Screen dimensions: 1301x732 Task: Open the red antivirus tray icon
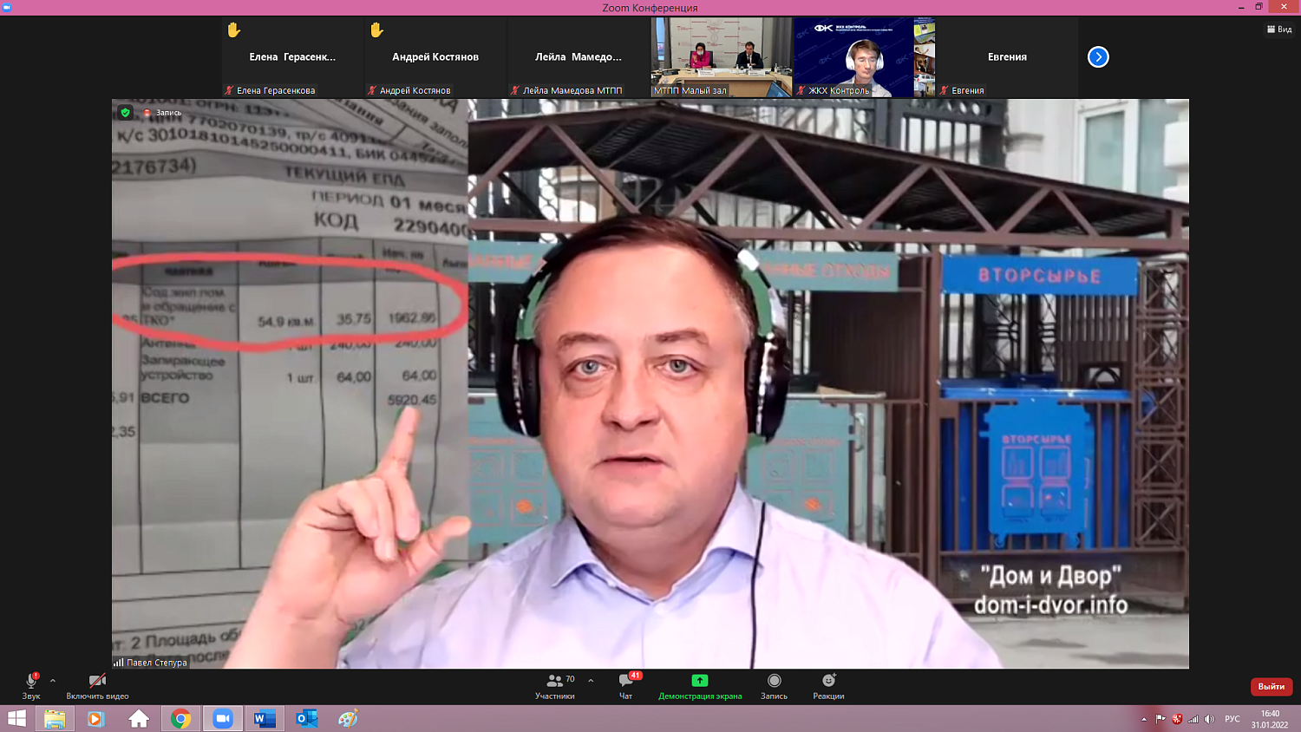[x=1177, y=719]
